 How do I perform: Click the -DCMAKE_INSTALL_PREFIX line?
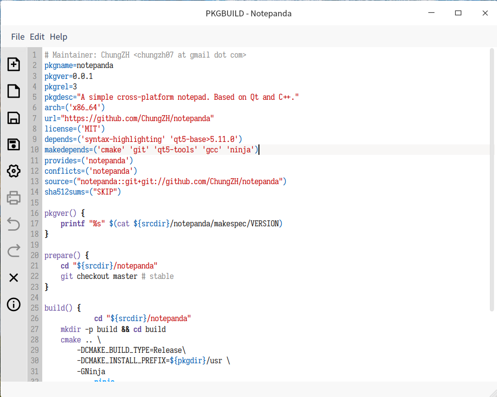click(154, 361)
